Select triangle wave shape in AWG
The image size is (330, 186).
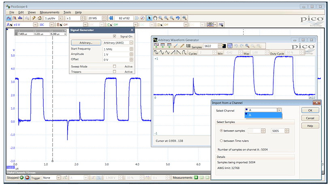click(167, 52)
